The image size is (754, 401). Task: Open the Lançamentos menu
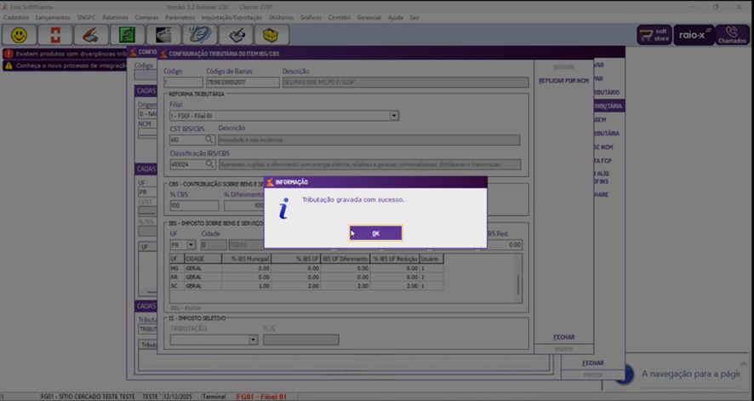(x=53, y=17)
